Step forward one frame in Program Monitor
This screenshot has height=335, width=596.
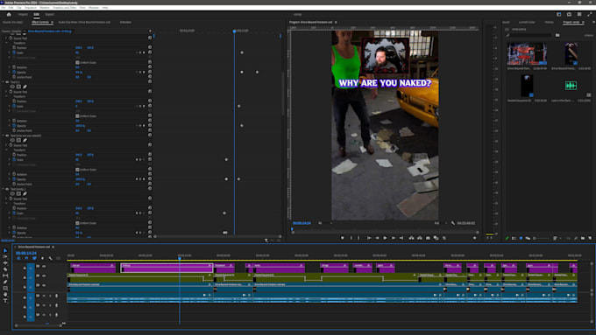click(394, 238)
